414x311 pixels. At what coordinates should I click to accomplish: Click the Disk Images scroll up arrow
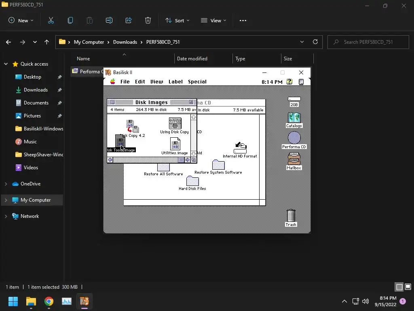click(x=194, y=117)
